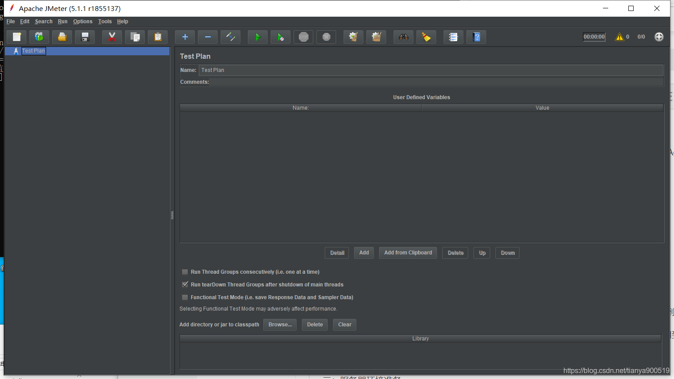This screenshot has width=674, height=379.
Task: Click the warning triangle log indicator
Action: (x=620, y=37)
